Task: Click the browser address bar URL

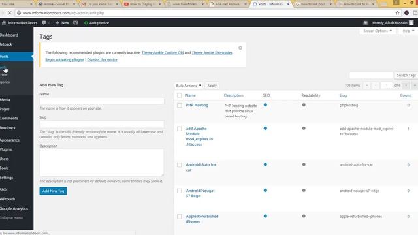Action: pyautogui.click(x=63, y=13)
